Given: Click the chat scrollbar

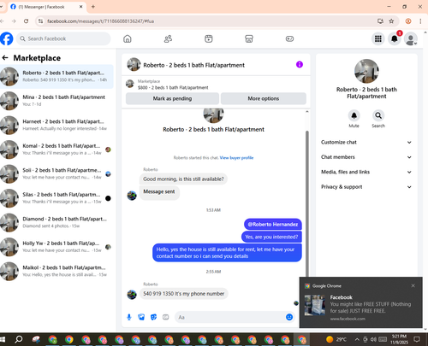Looking at the screenshot, I should [307, 203].
